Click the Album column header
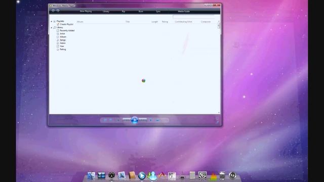This screenshot has width=324, height=182. pyautogui.click(x=80, y=22)
